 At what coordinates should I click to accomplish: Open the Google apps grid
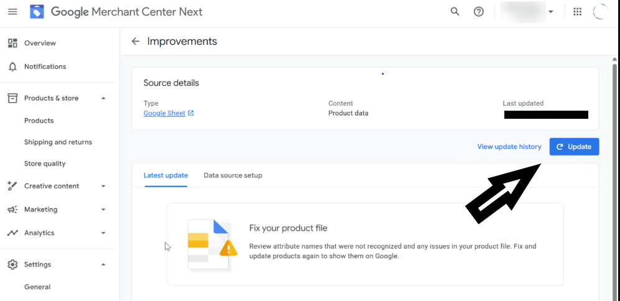pos(577,12)
